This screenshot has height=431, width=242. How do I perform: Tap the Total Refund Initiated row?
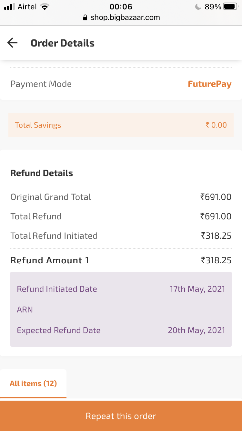[x=121, y=236]
